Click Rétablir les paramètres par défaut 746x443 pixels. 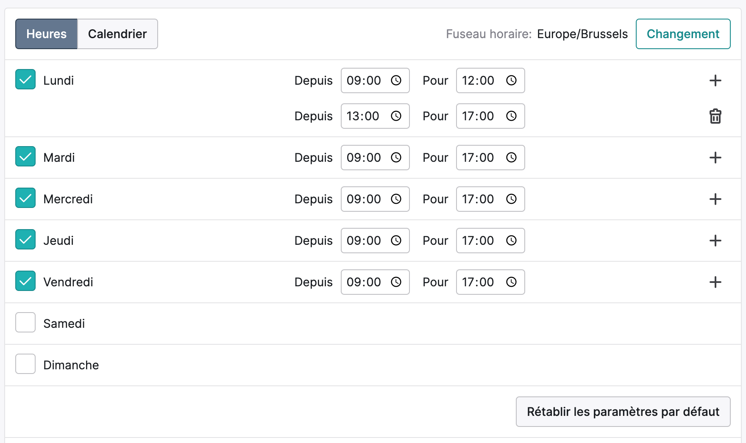(623, 412)
